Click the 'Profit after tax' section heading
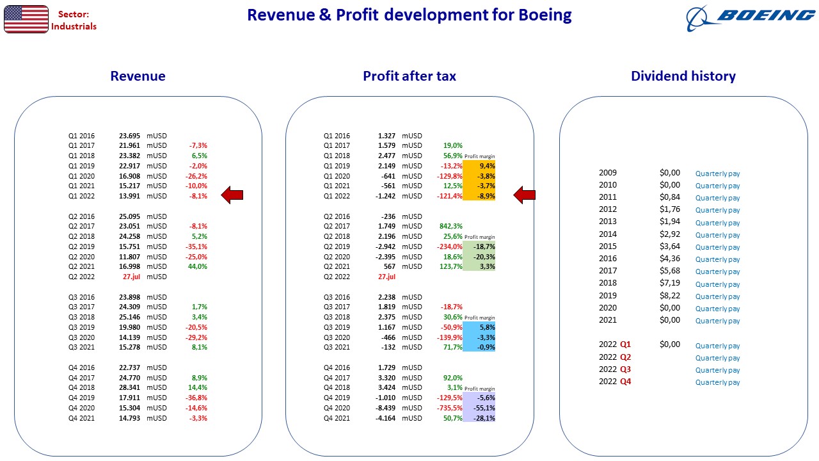This screenshot has height=461, width=819. pos(409,76)
